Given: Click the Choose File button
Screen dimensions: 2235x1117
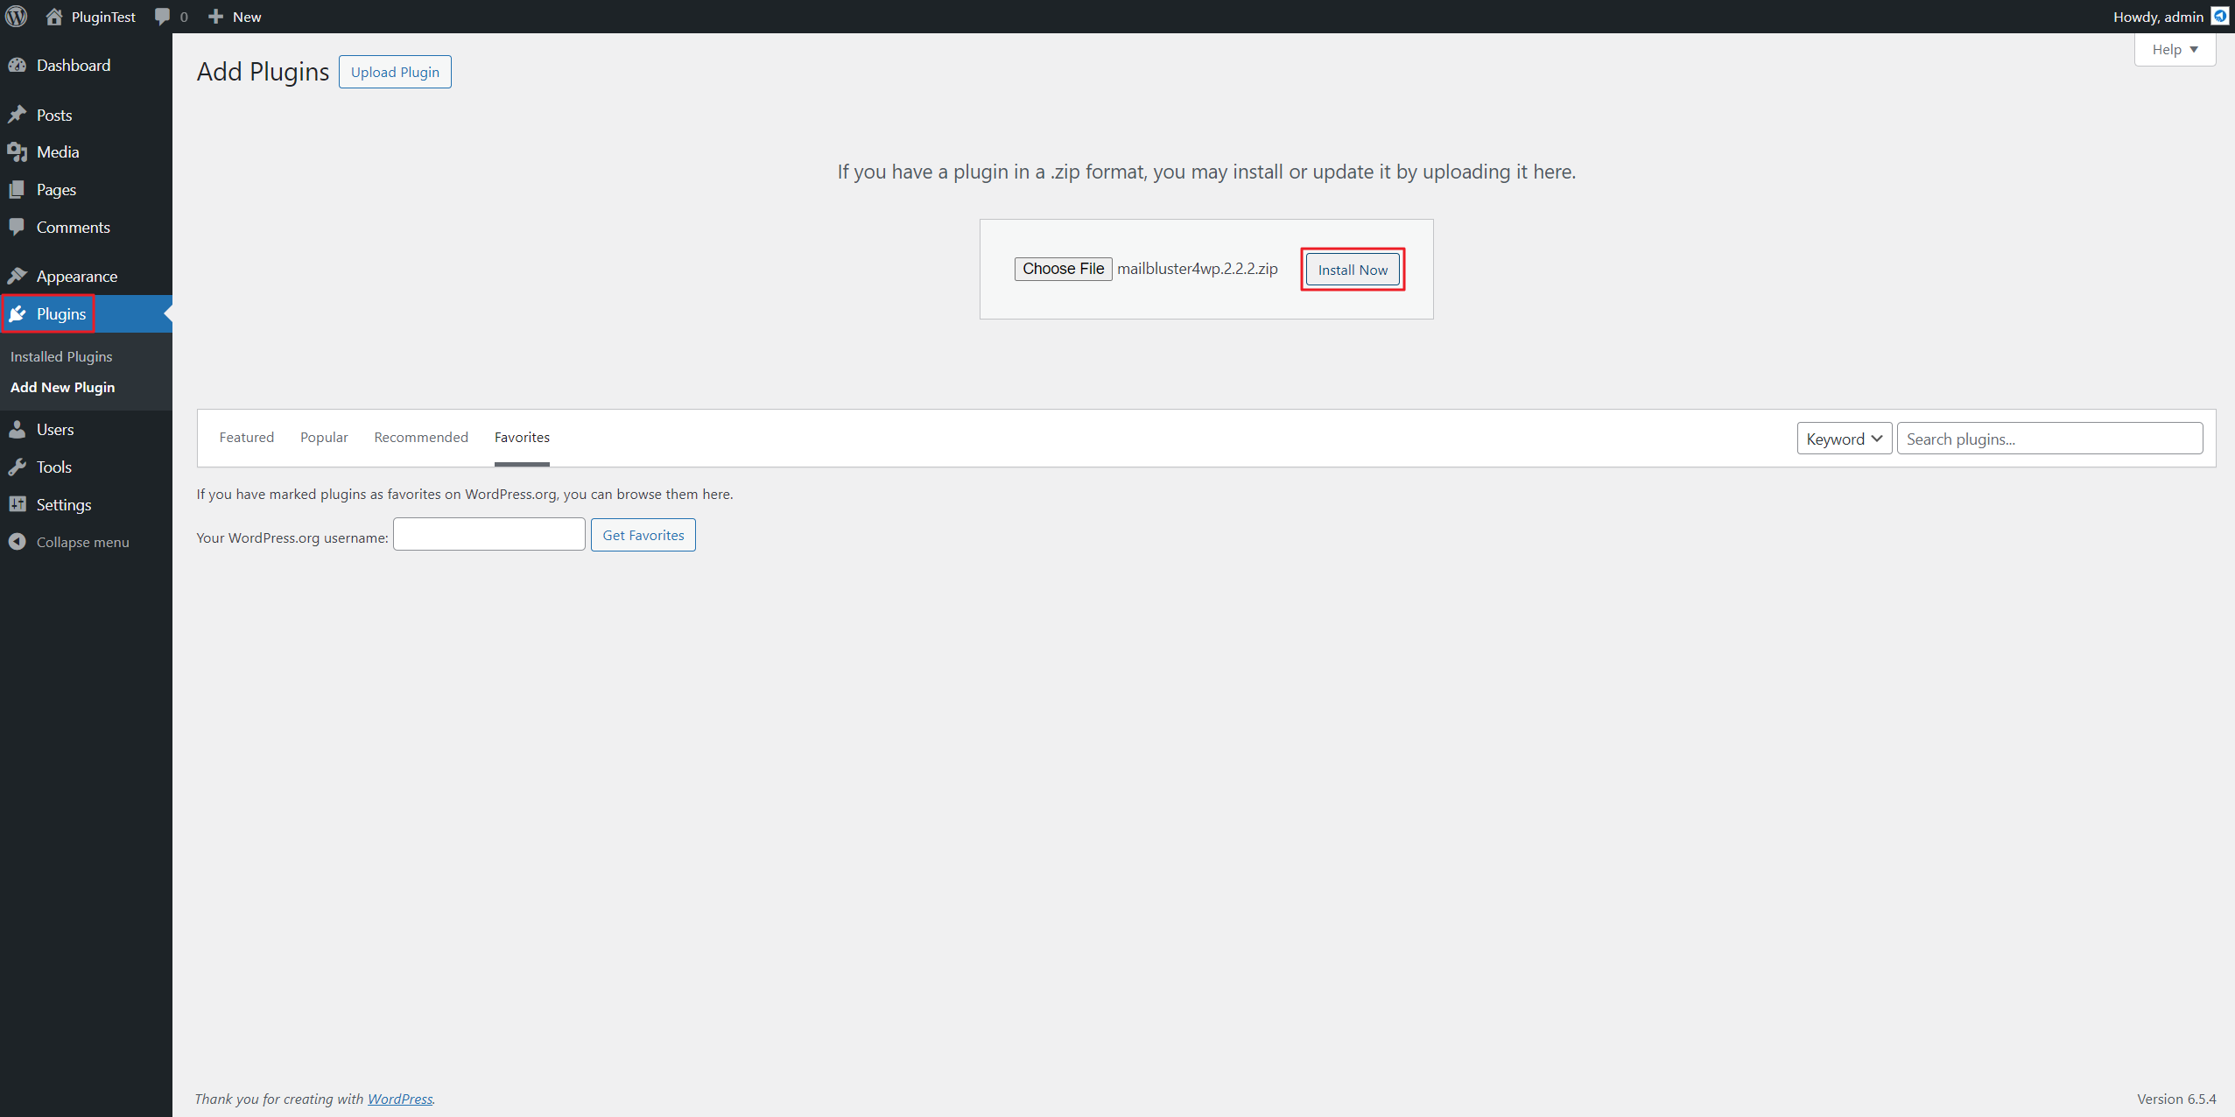Looking at the screenshot, I should [1063, 269].
